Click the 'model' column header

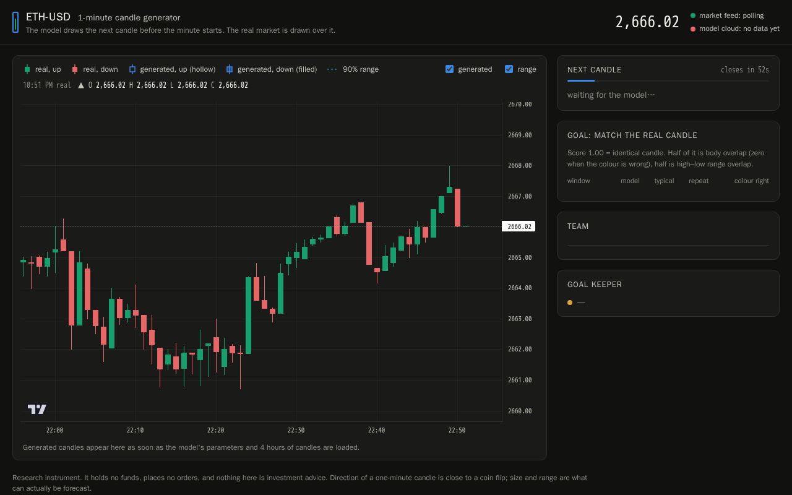pos(630,181)
